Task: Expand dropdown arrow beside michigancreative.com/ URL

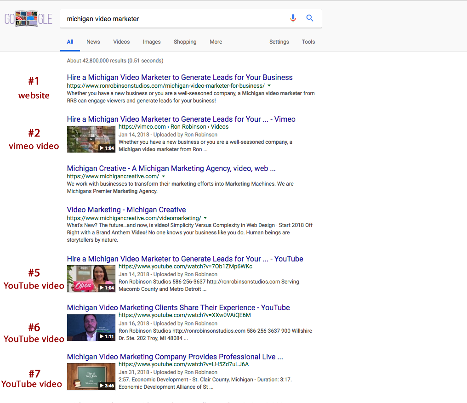Action: (x=164, y=176)
